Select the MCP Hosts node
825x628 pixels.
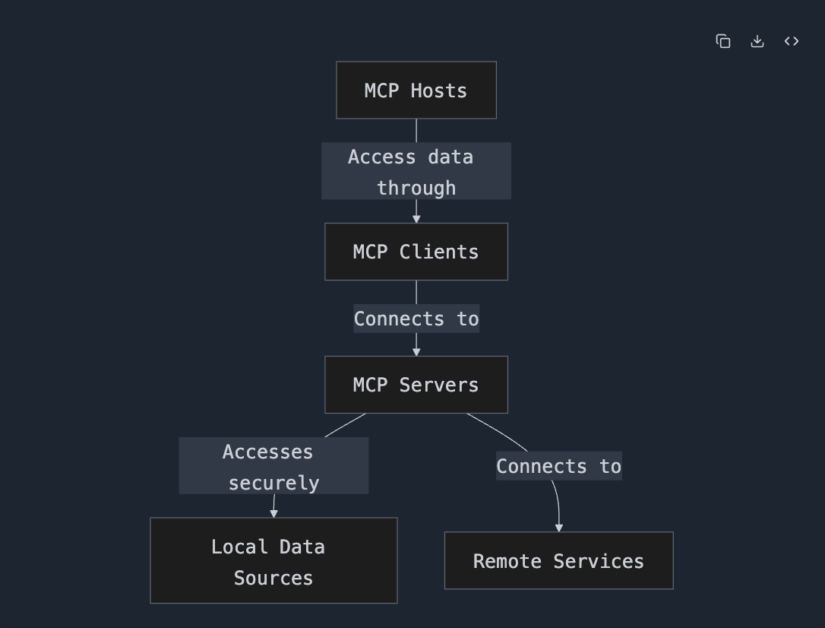(416, 90)
